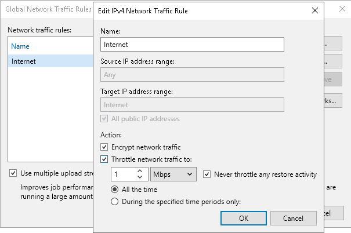Toggle Encrypt network traffic checkbox
Image resolution: width=351 pixels, height=233 pixels.
point(104,147)
